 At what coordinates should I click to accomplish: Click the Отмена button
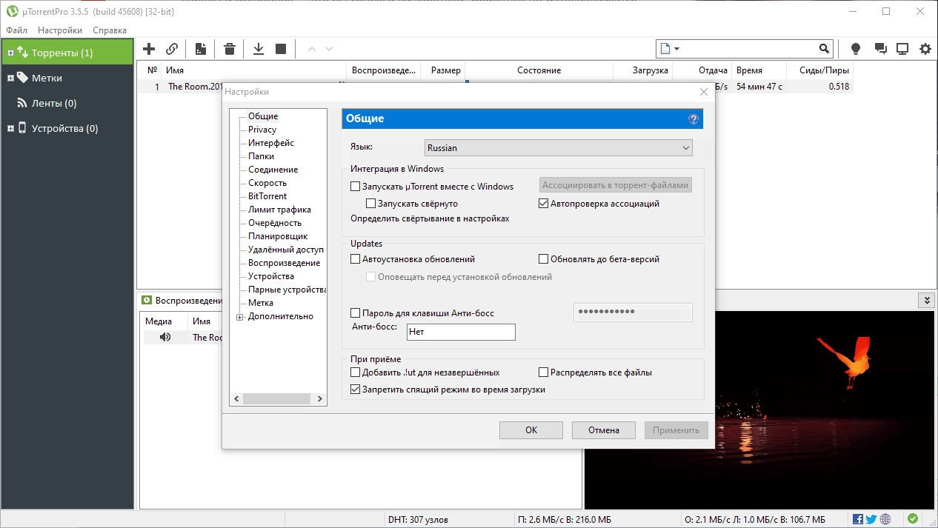click(604, 430)
